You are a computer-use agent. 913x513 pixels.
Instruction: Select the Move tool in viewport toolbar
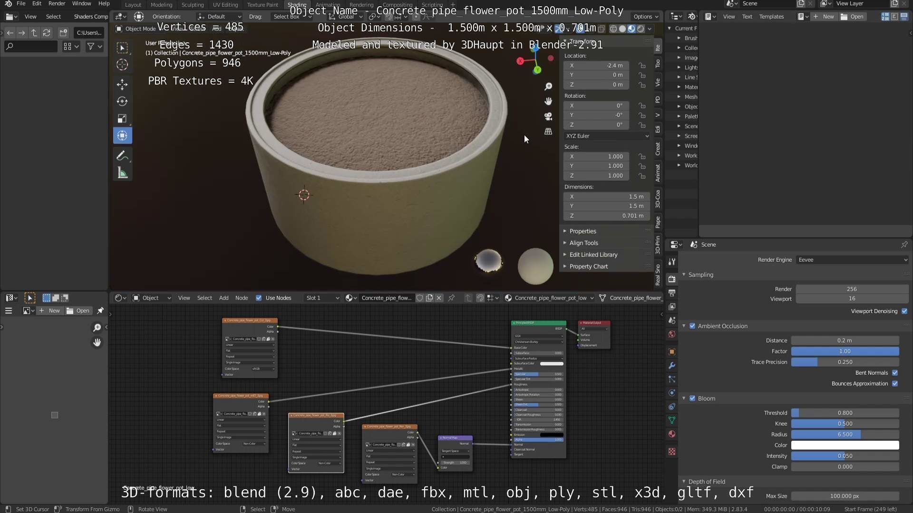tap(122, 85)
